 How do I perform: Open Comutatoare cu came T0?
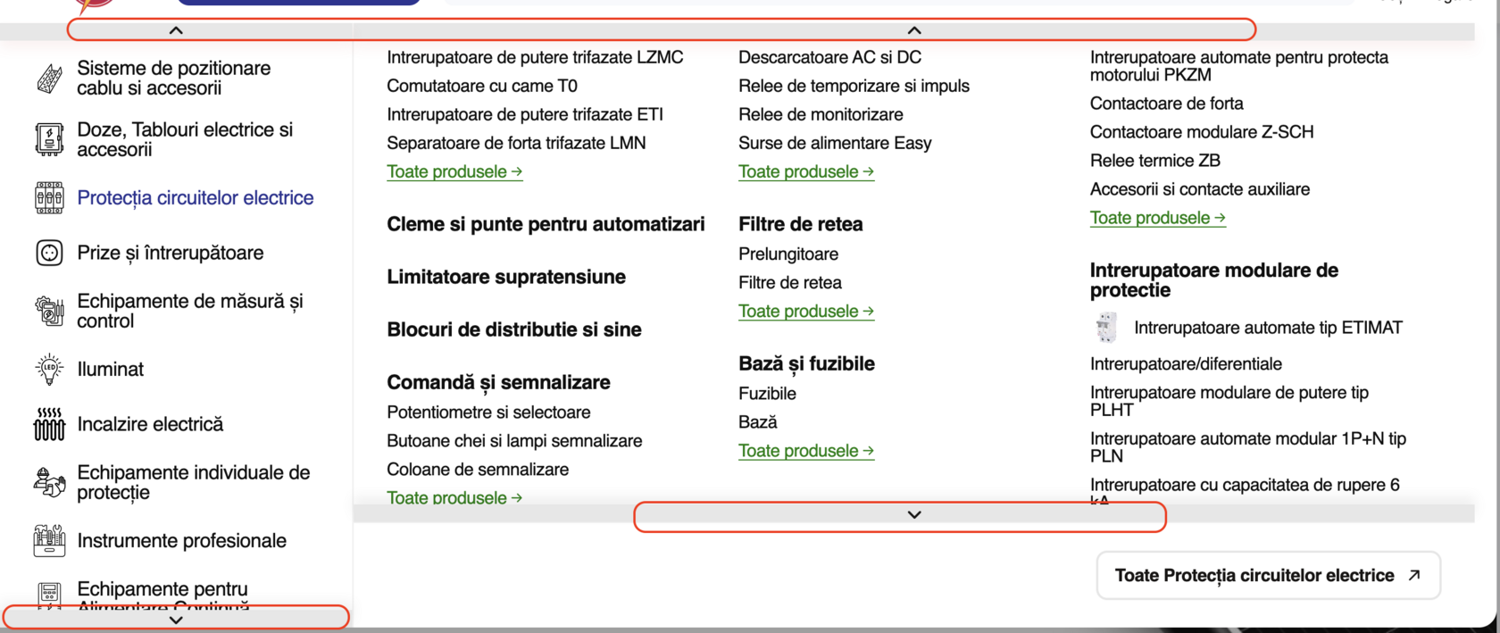click(x=482, y=86)
